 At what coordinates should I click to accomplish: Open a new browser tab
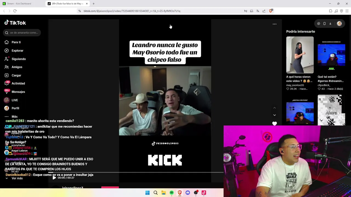(x=94, y=4)
